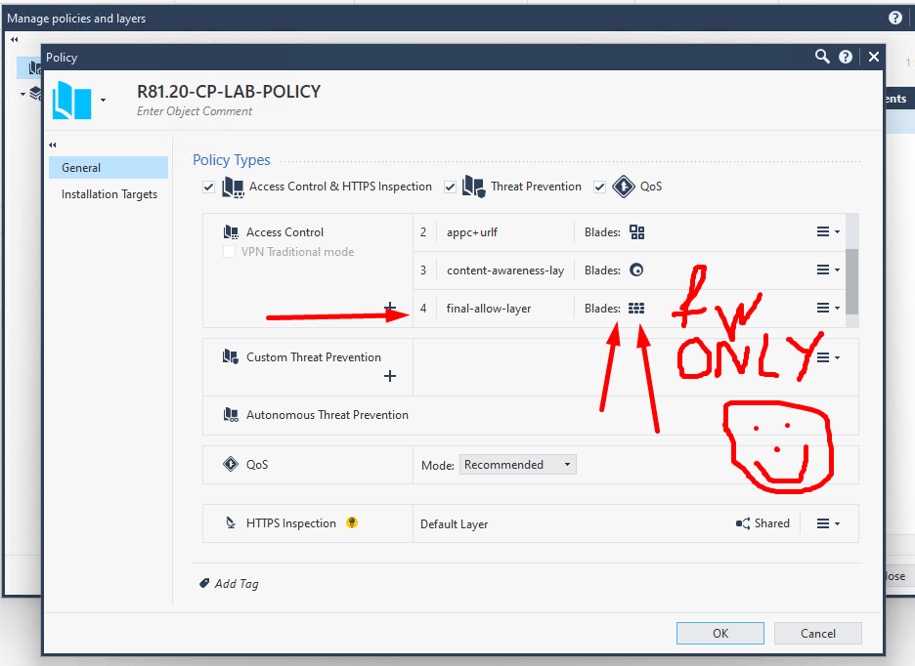Add a new Access Control layer

coord(390,307)
